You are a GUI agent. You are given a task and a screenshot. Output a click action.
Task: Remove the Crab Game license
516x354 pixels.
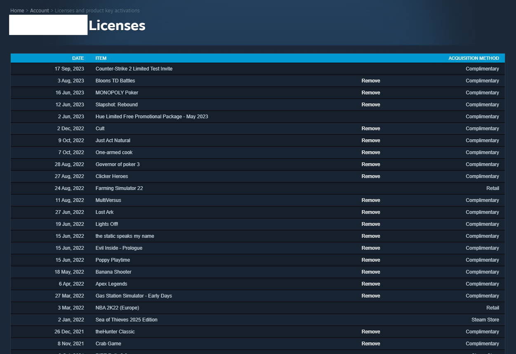(370, 343)
